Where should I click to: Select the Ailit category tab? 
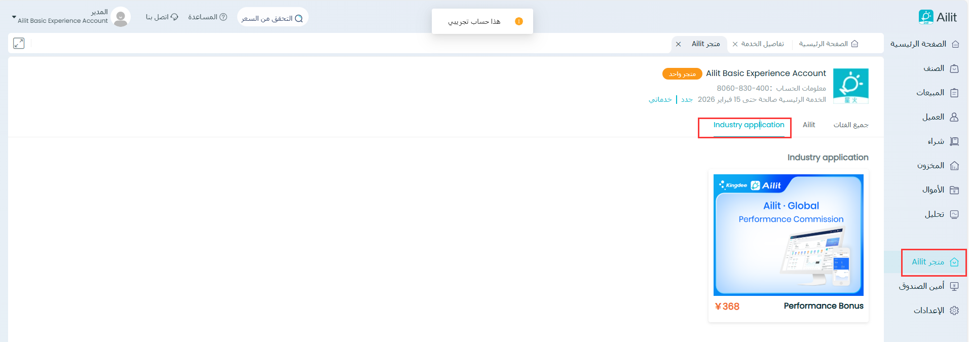(808, 125)
